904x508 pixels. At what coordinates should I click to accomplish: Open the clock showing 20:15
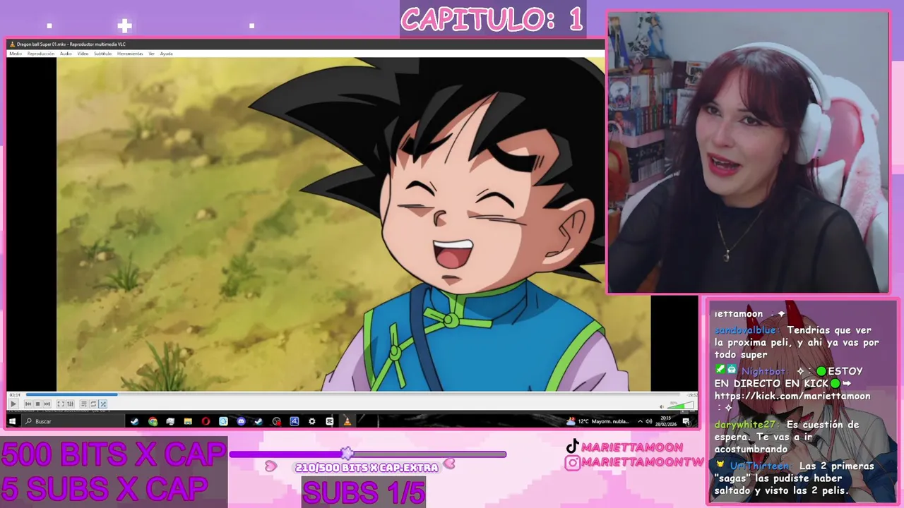pos(666,421)
